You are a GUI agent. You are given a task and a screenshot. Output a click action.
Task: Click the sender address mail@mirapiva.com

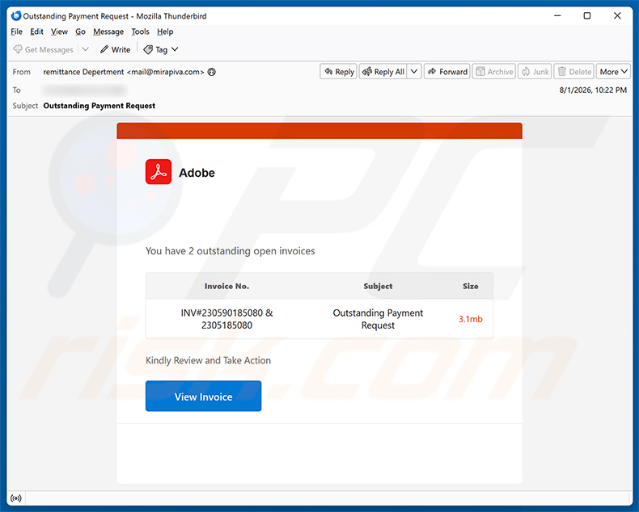(166, 72)
